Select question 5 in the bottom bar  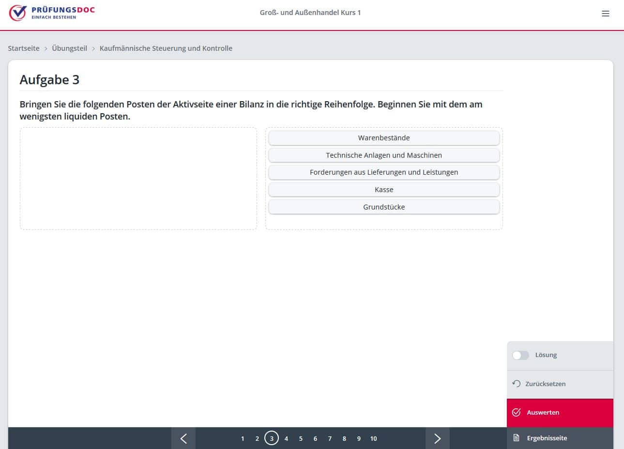301,439
